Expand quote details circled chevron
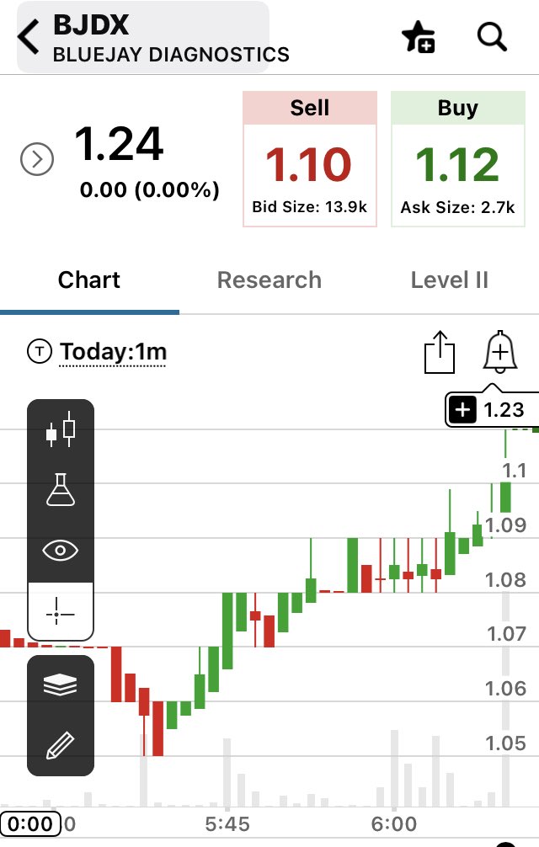This screenshot has width=539, height=847. pyautogui.click(x=37, y=159)
